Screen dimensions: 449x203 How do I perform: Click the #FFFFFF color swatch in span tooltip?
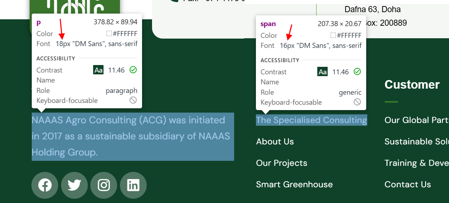click(333, 35)
